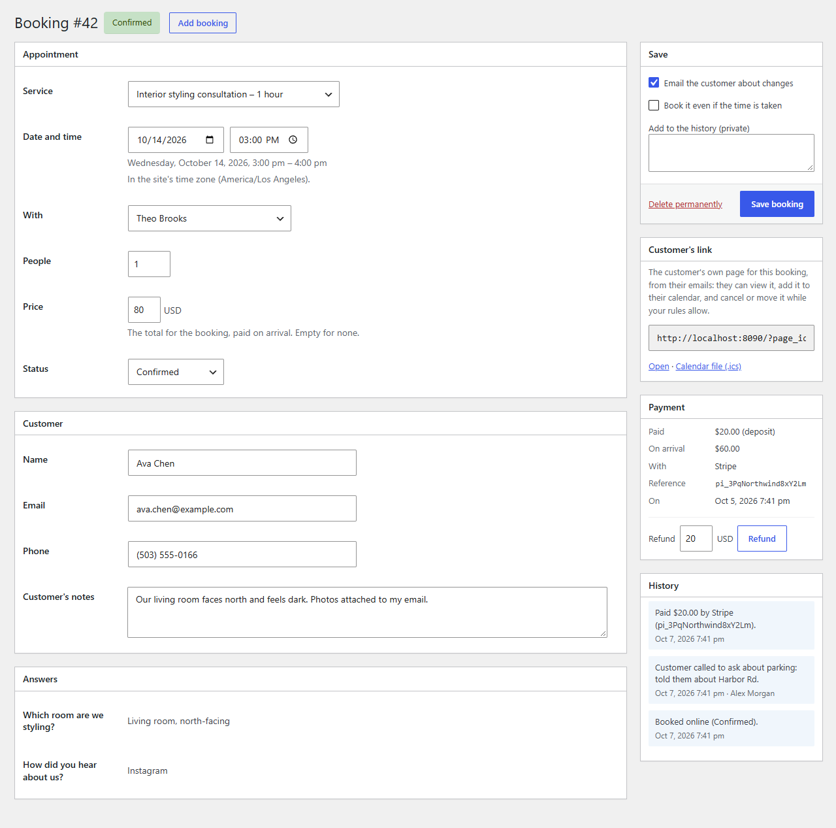836x828 pixels.
Task: Enable Book it even if time taken
Action: (654, 105)
